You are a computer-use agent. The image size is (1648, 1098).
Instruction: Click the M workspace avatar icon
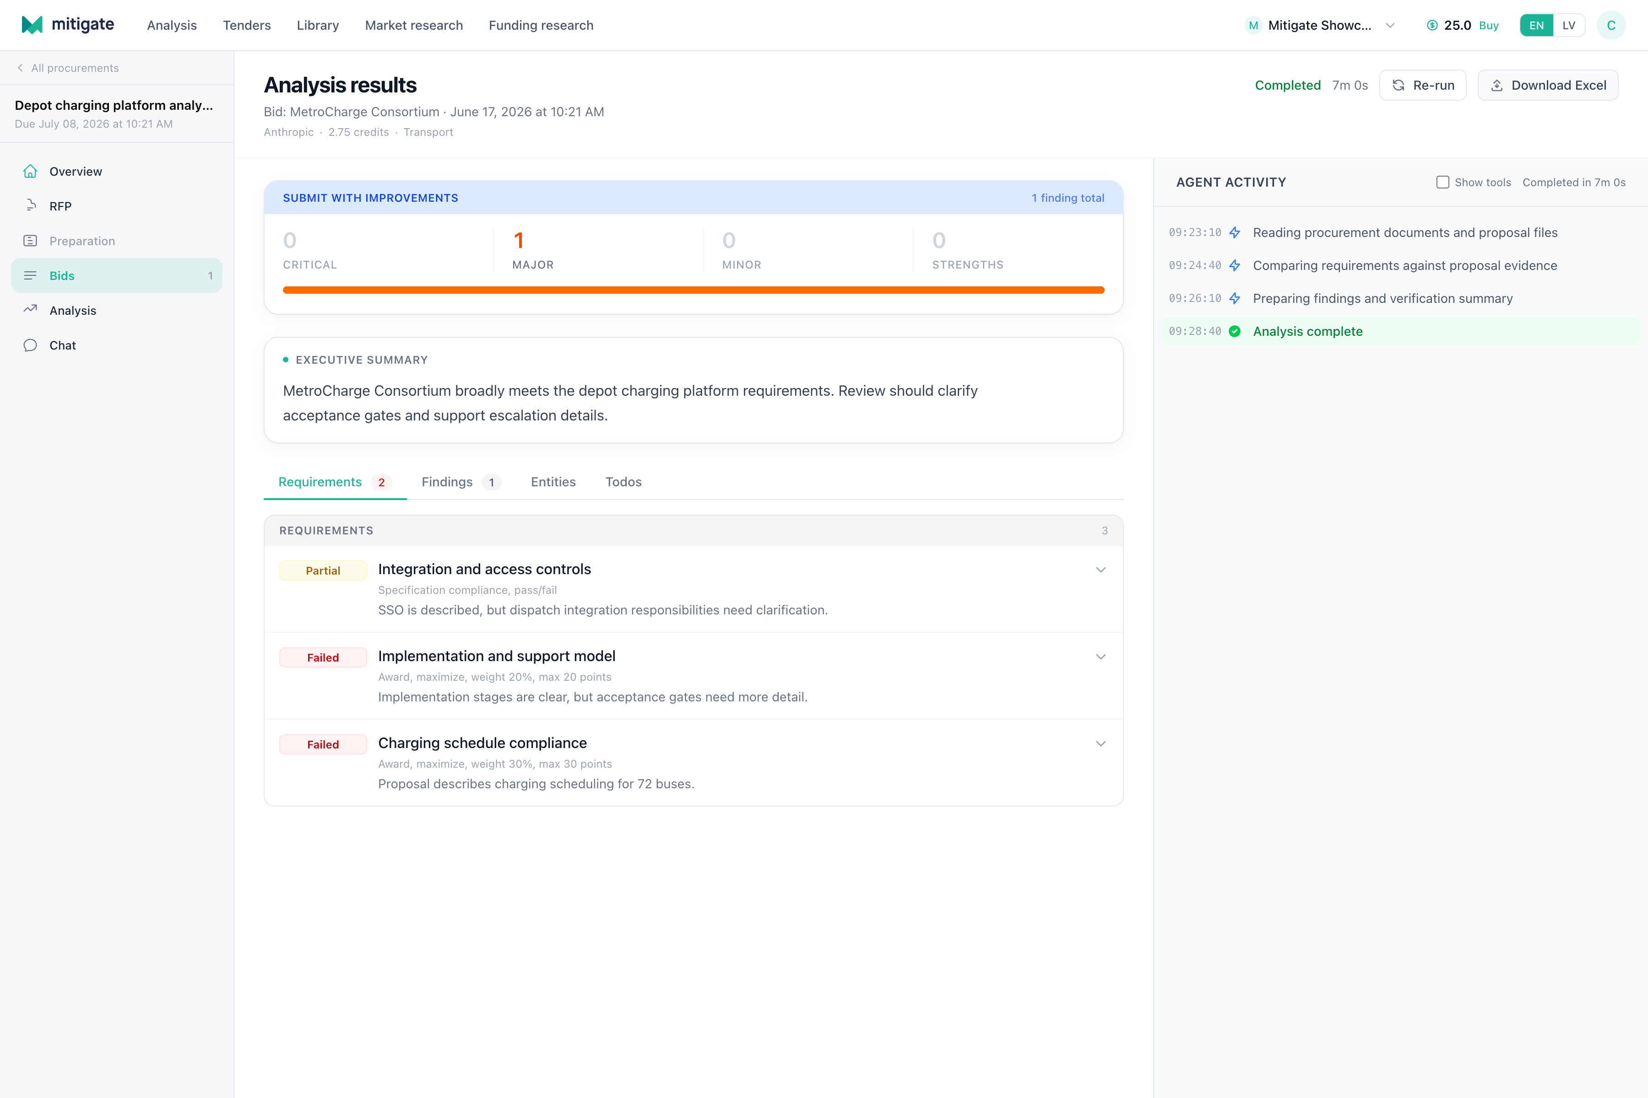(x=1253, y=25)
